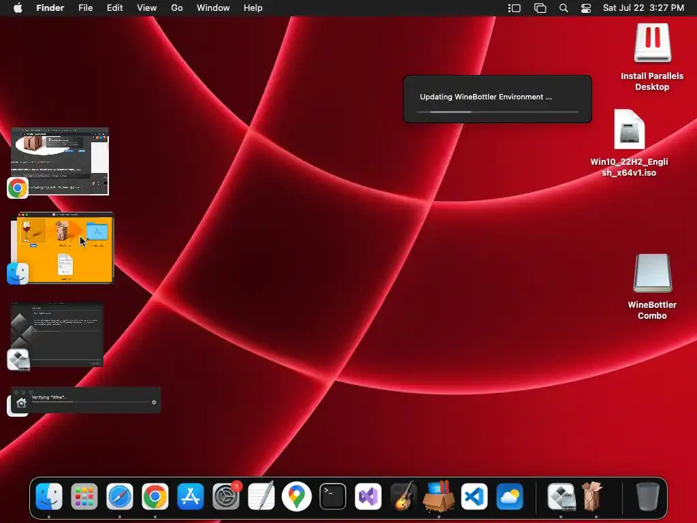Launch GarageBand from the Dock

pos(403,496)
